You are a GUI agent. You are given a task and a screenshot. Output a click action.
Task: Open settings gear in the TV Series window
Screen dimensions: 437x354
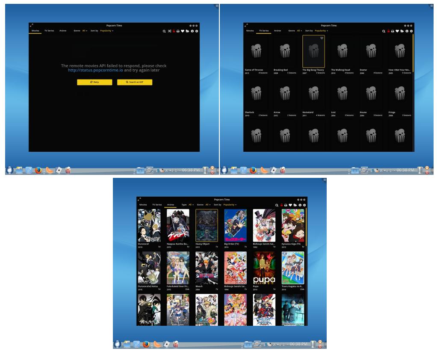tap(411, 31)
